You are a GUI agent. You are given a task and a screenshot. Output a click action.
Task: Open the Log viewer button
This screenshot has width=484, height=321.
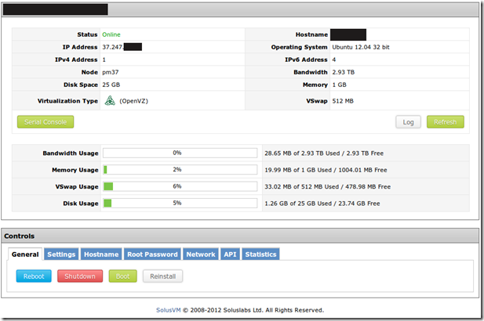click(x=408, y=122)
